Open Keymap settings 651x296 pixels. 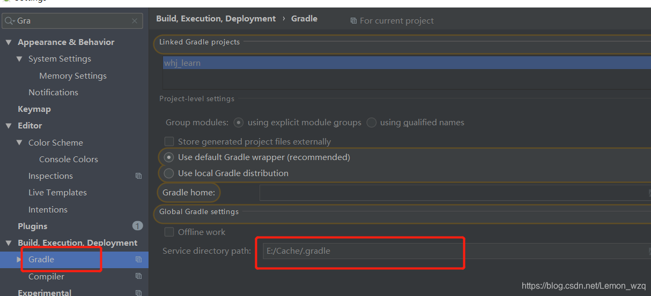point(34,109)
